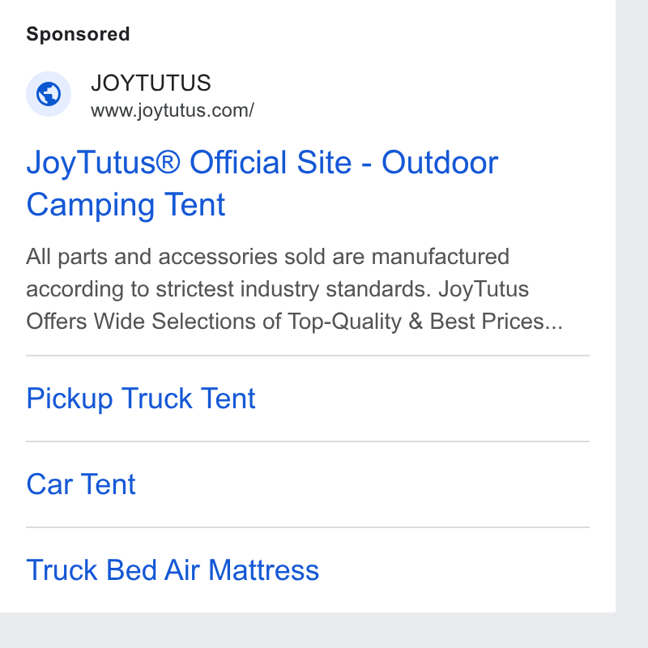Click empty space right of Car Tent
This screenshot has height=648, width=648.
pos(362,484)
